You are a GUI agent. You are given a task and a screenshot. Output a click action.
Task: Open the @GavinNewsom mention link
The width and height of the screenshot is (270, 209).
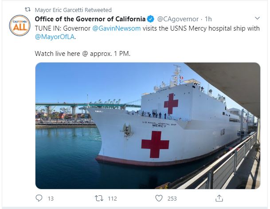pyautogui.click(x=117, y=28)
